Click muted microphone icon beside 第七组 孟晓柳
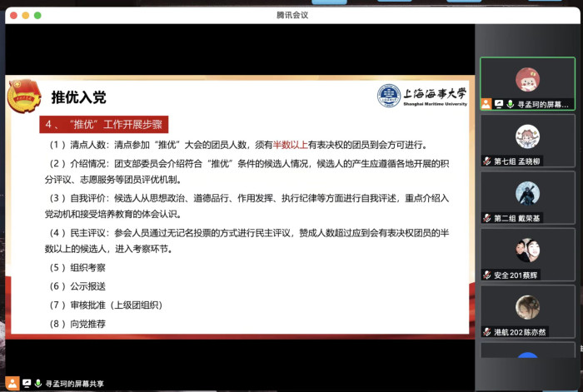Screen dimensions: 583x392 [486, 161]
